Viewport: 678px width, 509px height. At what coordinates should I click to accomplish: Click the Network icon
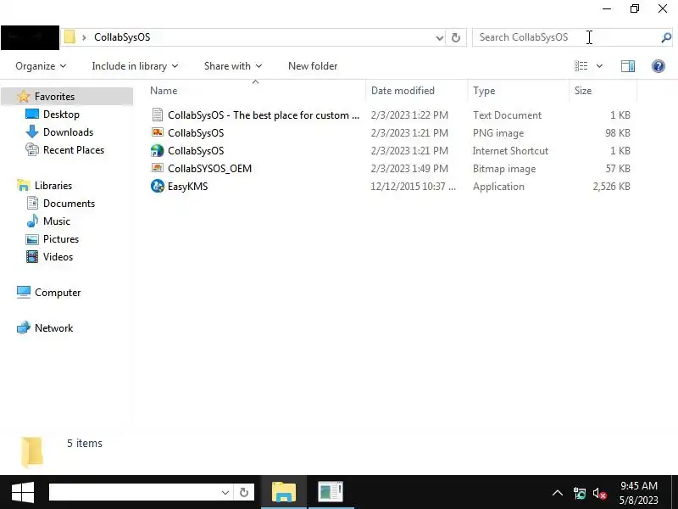click(24, 327)
